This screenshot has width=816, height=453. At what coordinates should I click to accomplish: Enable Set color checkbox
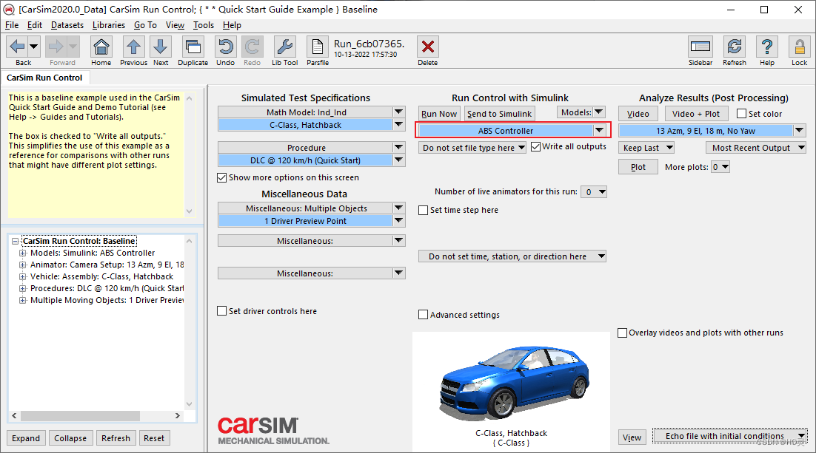pos(742,114)
